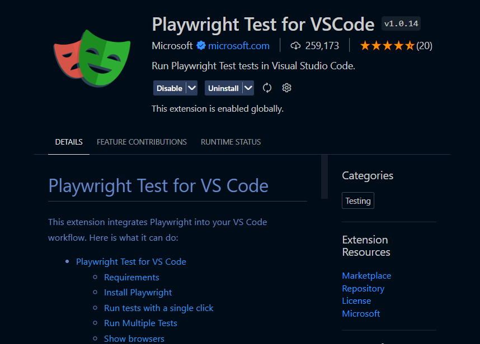Click the Uninstall button
The height and width of the screenshot is (344, 480).
[223, 88]
